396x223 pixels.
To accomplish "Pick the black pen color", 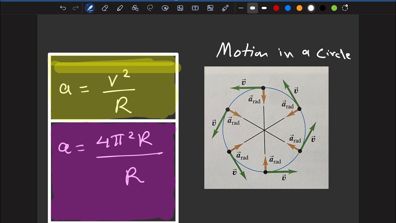I will point(323,8).
